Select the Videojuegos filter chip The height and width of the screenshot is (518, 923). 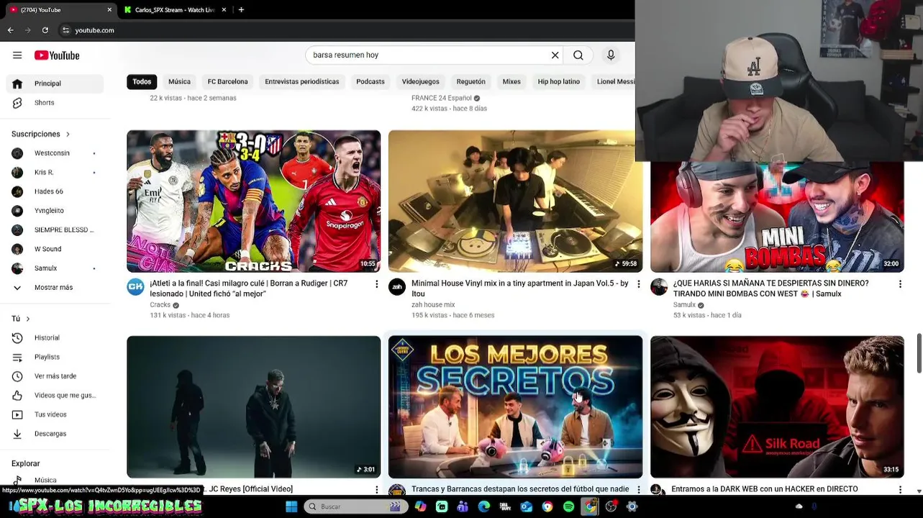pos(420,82)
